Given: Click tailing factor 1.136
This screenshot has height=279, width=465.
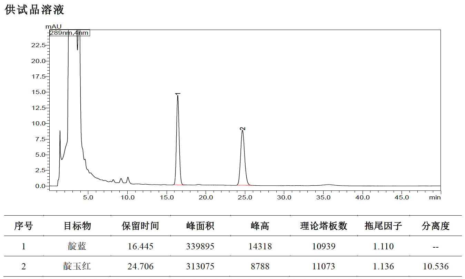Looking at the screenshot, I should click(383, 267).
